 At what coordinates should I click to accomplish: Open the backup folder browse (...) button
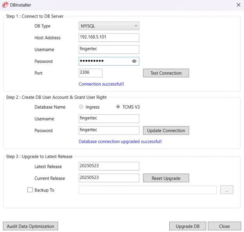point(227,190)
